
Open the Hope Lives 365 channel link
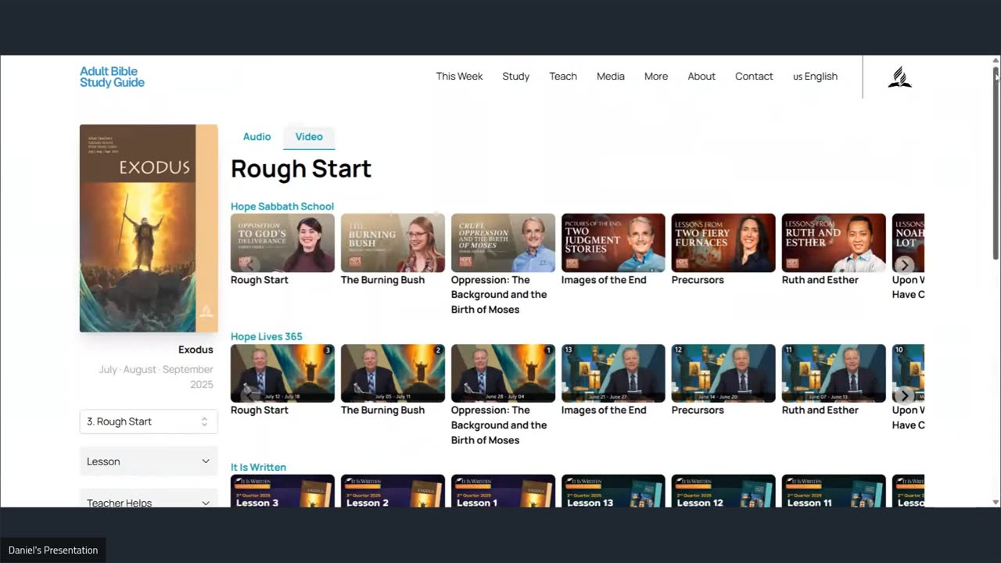[267, 336]
